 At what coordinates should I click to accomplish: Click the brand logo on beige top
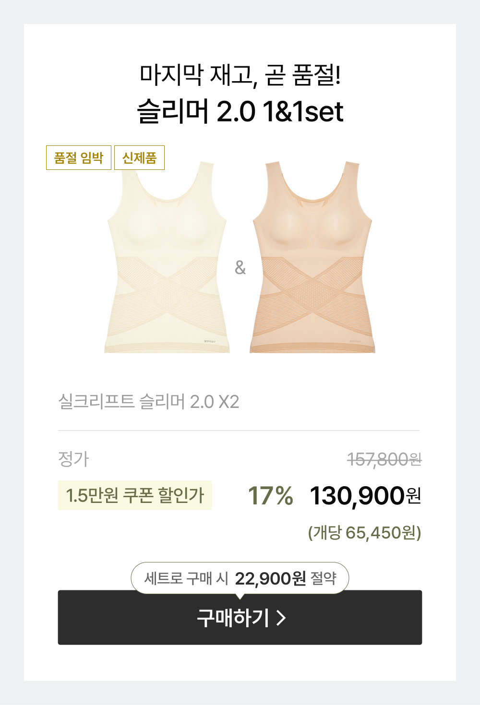click(355, 341)
